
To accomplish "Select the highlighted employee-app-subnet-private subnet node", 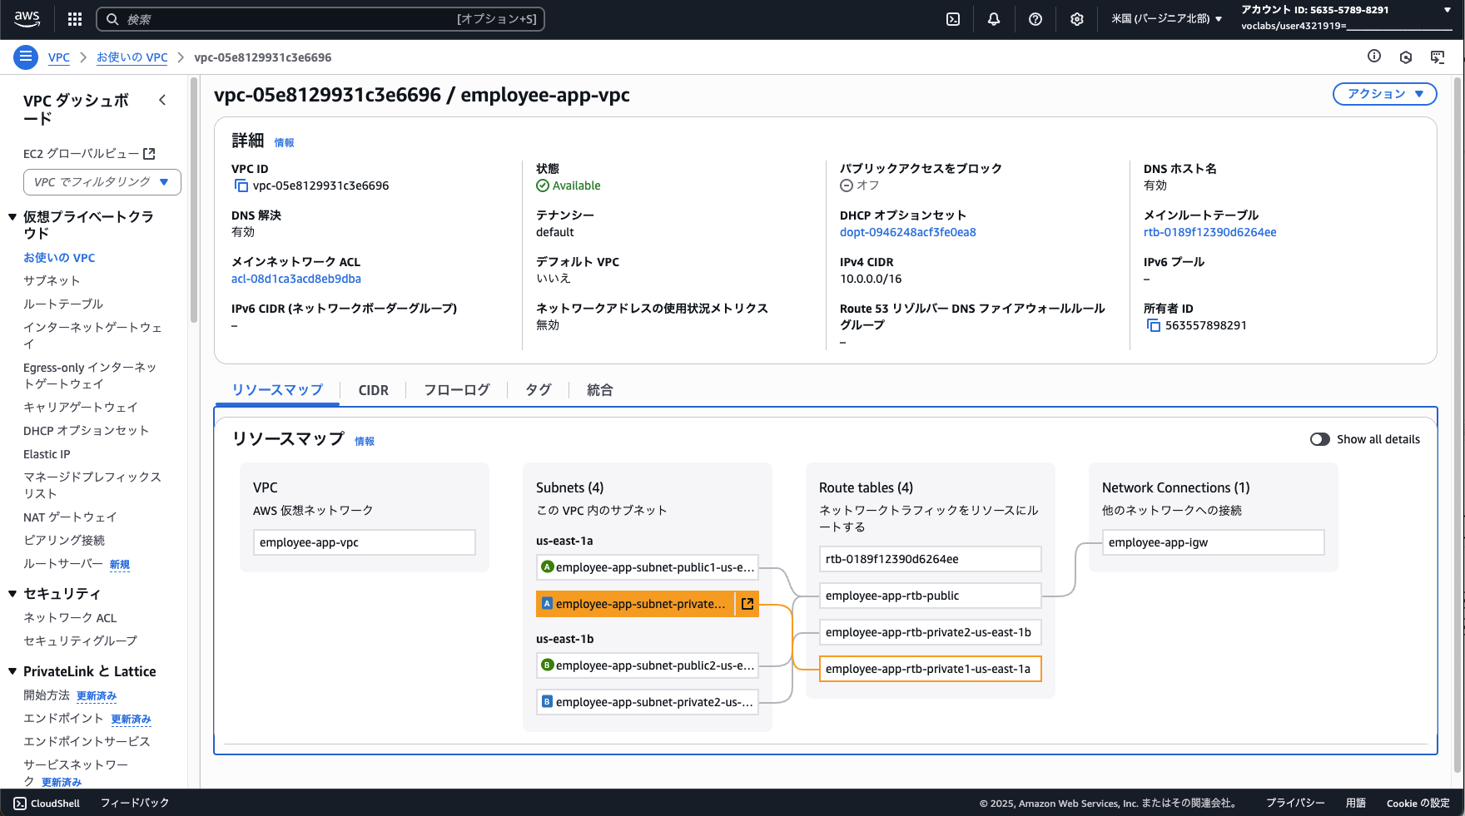I will (x=635, y=604).
